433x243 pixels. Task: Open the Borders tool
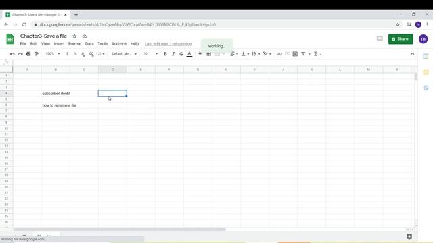(x=209, y=54)
